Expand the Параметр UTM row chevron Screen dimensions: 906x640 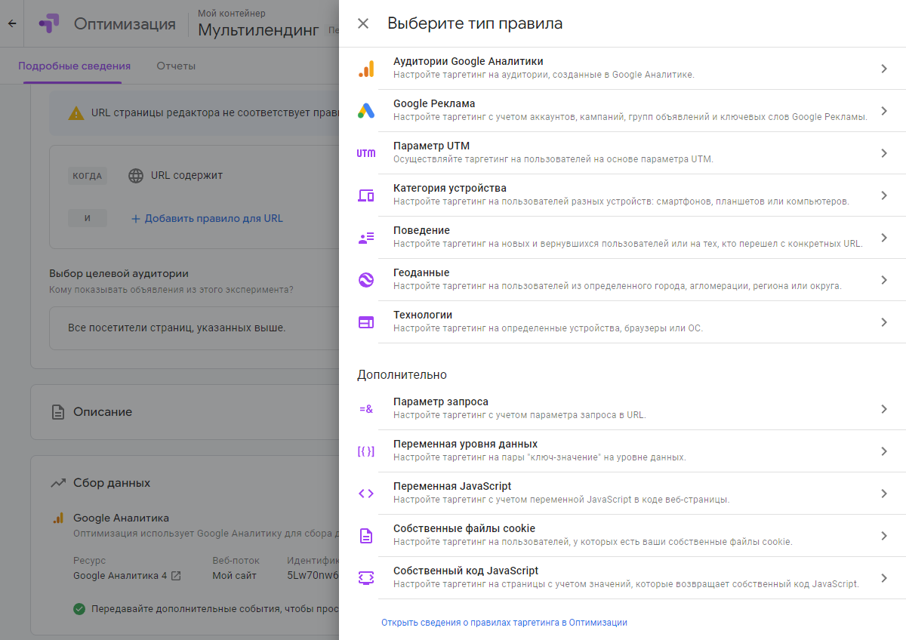click(884, 153)
